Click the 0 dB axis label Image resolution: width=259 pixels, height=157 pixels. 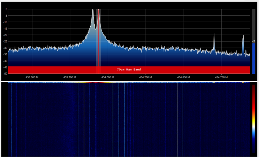point(7,9)
